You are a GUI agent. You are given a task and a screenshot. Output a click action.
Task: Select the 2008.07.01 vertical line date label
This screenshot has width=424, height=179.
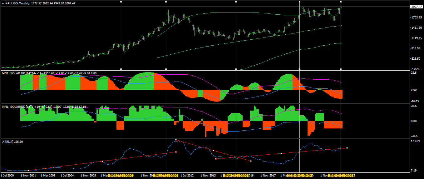[x=121, y=176]
